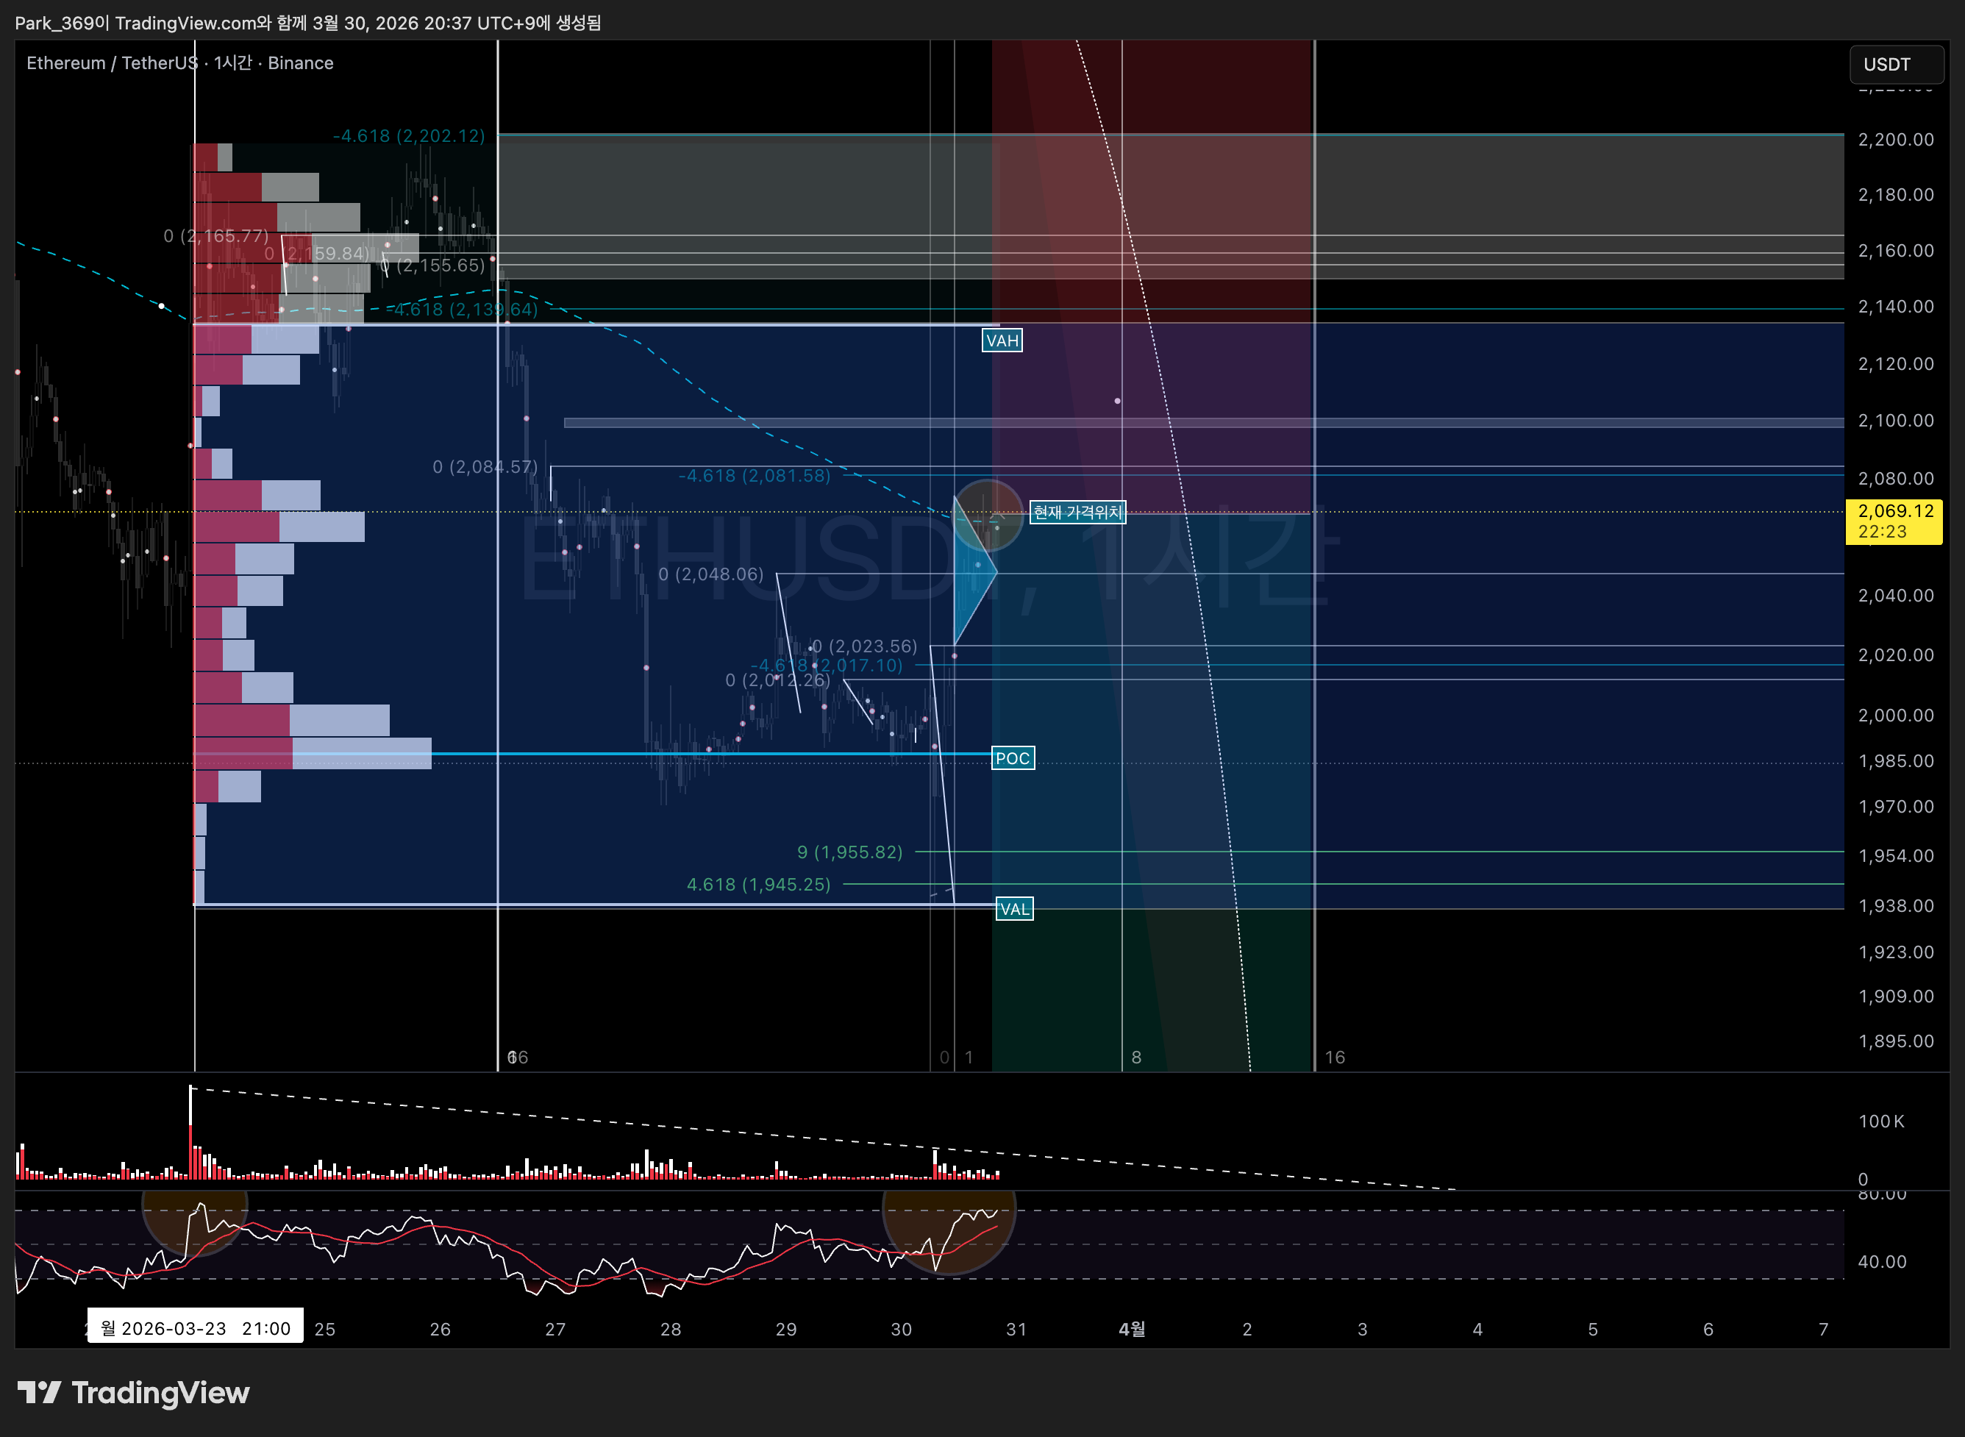Screen dimensions: 1965x1437
Task: Click 2,180.00 on the price axis
Action: (1895, 195)
